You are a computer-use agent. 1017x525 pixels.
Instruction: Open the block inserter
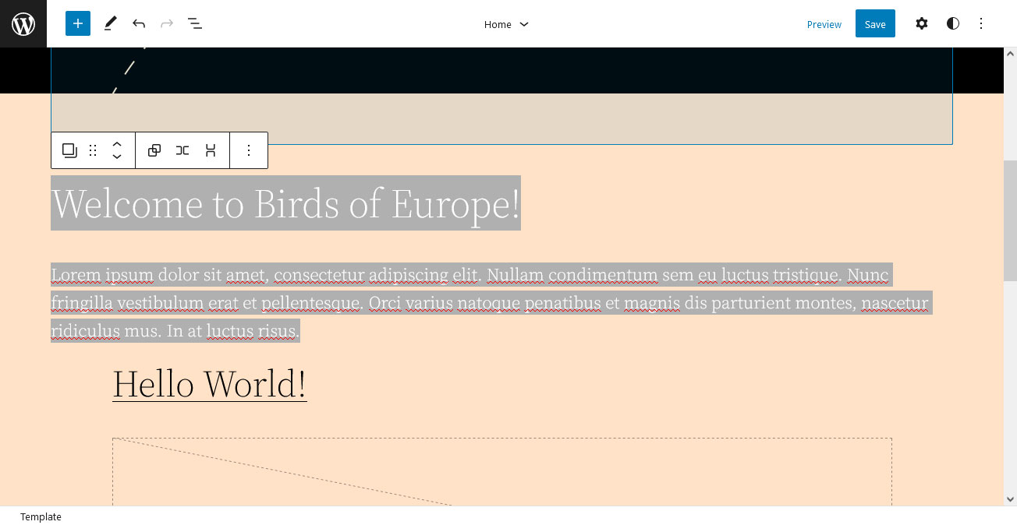coord(77,23)
